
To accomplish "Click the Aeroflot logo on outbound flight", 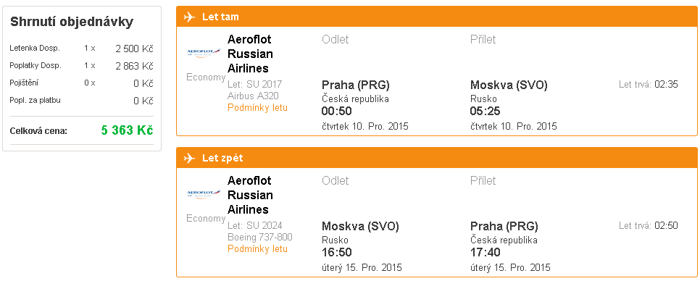I will [x=204, y=53].
